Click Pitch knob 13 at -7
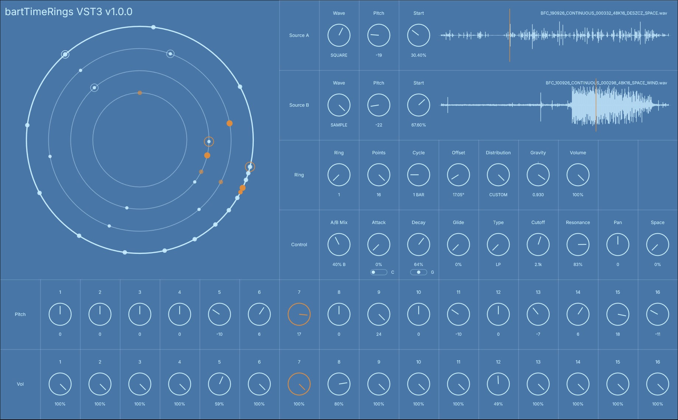The width and height of the screenshot is (678, 420). pyautogui.click(x=538, y=314)
